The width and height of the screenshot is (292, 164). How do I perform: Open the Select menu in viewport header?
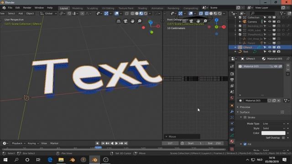click(11, 13)
